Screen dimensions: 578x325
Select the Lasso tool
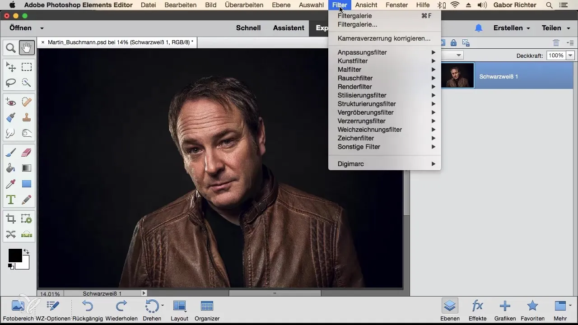point(11,83)
